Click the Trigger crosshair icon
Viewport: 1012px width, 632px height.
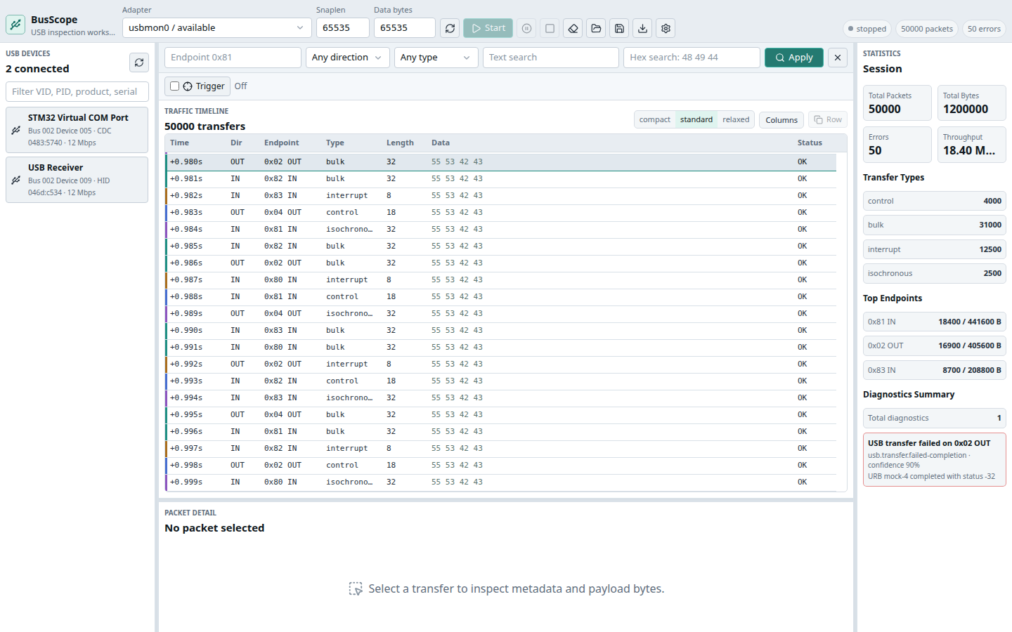(188, 86)
